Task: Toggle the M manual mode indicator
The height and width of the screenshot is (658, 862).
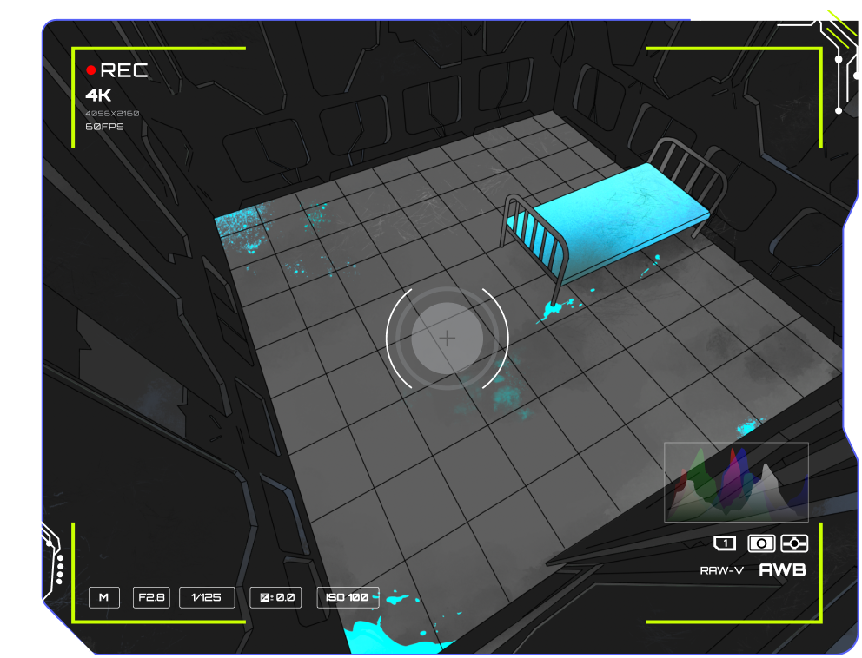Action: pyautogui.click(x=103, y=597)
